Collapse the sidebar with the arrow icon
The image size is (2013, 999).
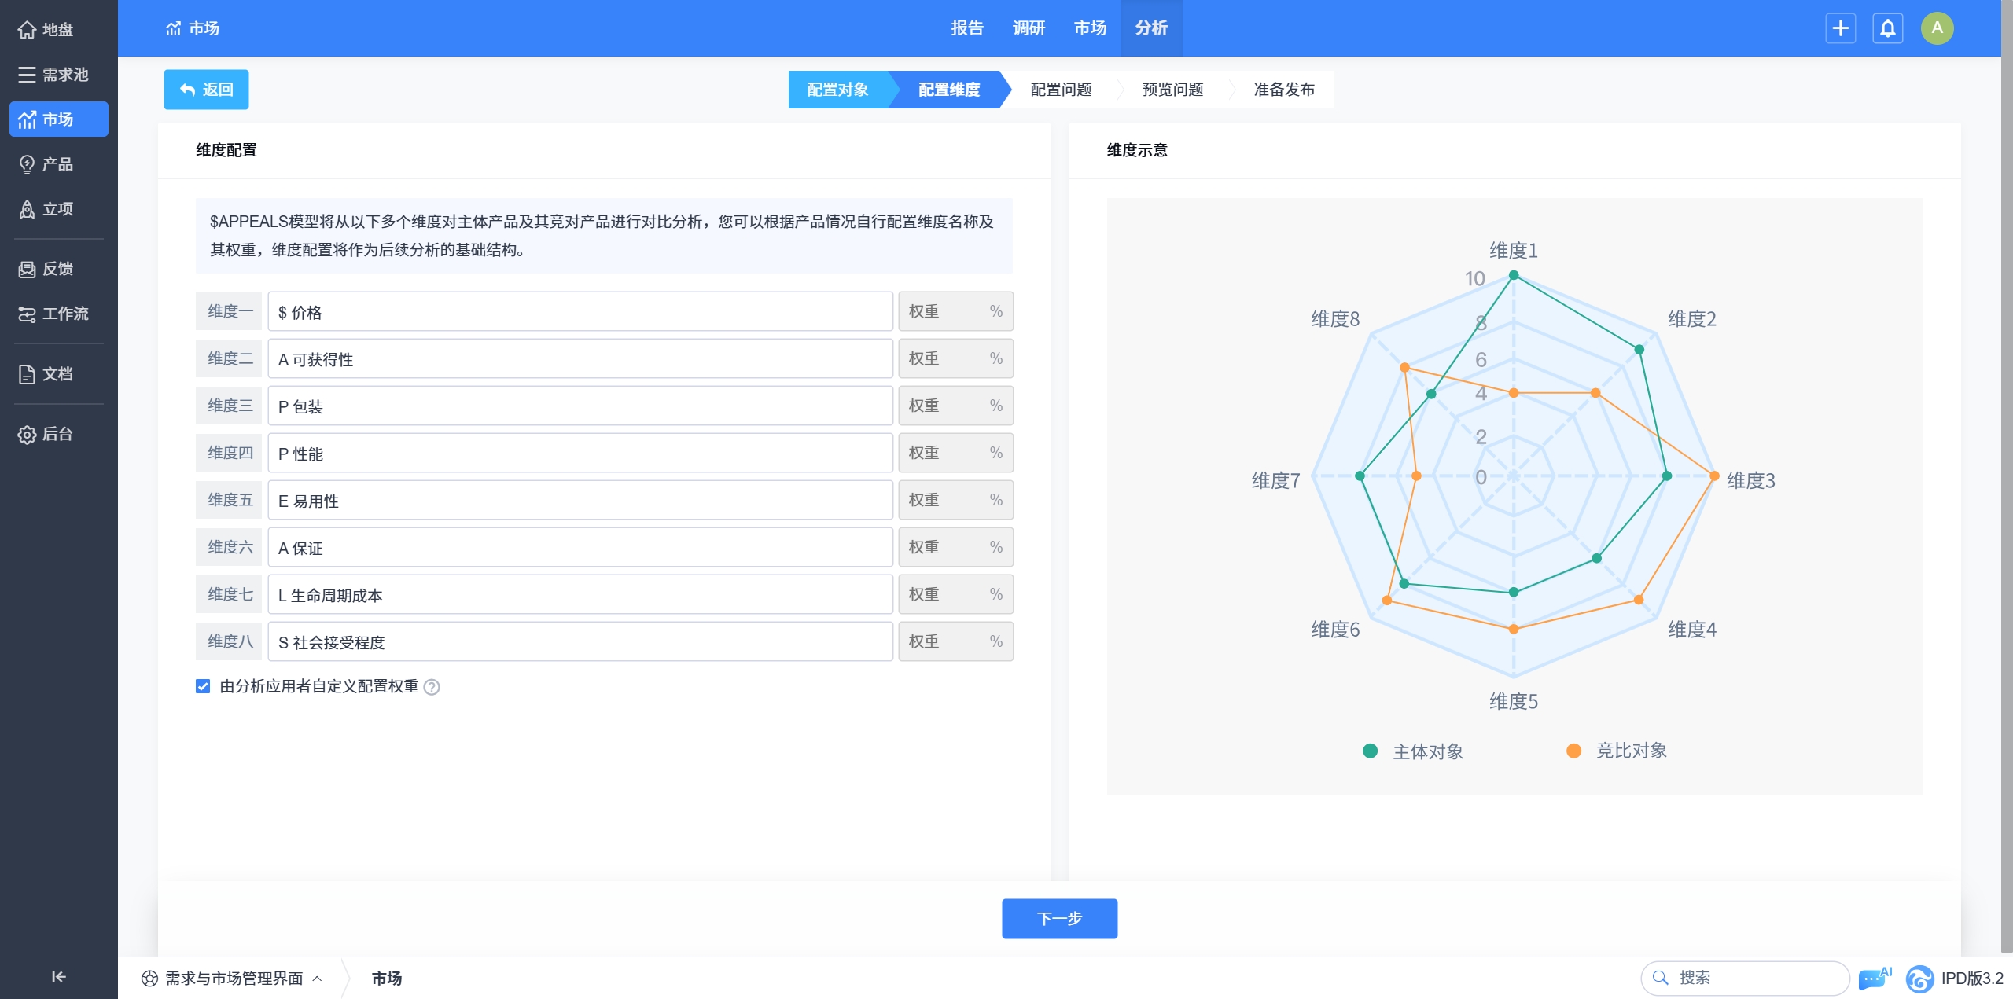point(58,976)
